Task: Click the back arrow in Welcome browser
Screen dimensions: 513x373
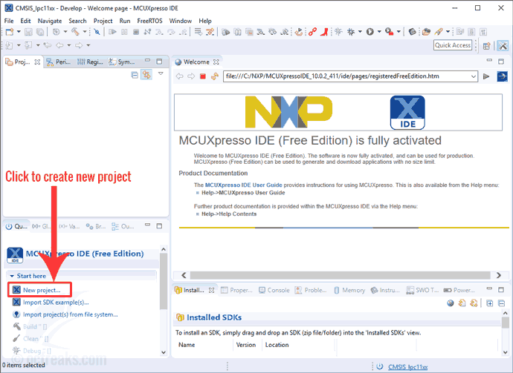Action: (x=180, y=76)
